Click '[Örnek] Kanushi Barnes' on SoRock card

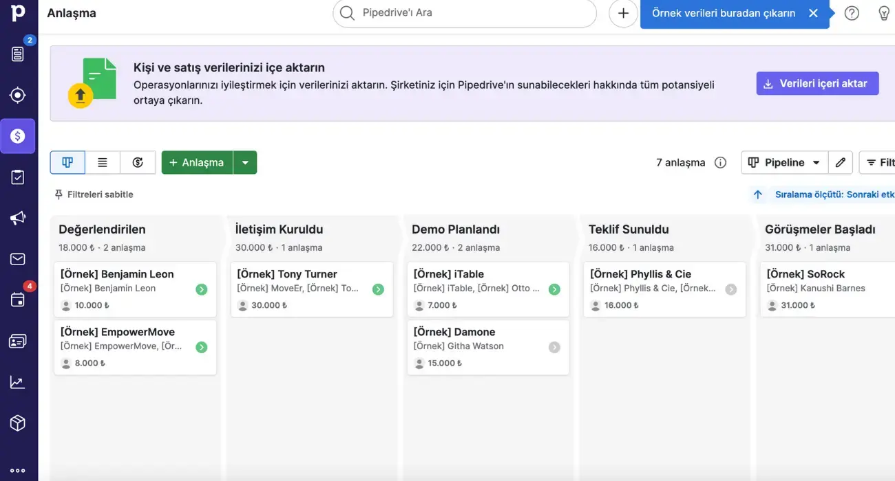click(816, 289)
